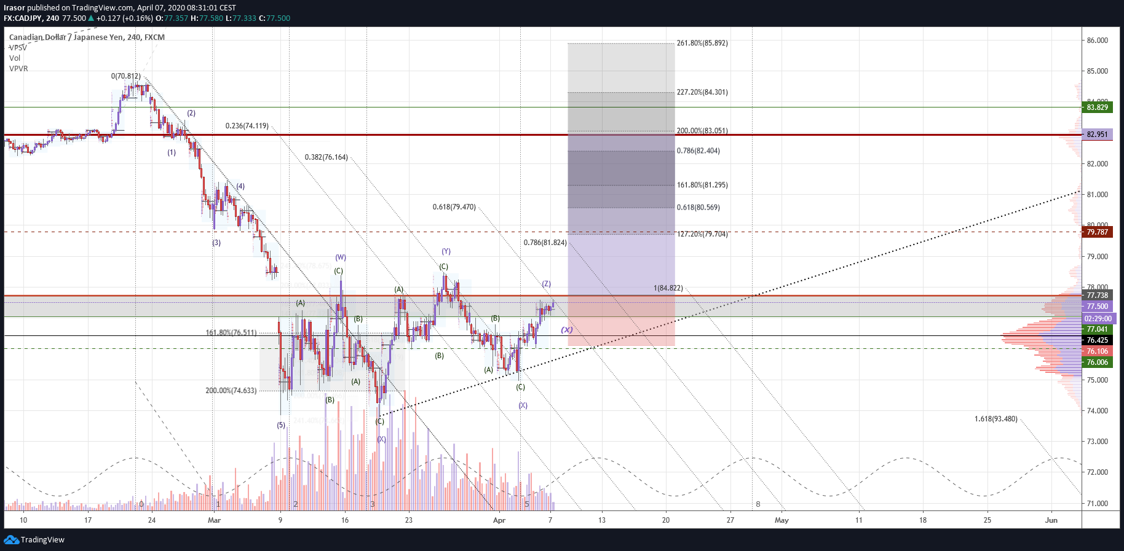This screenshot has width=1124, height=551.
Task: Click the (Z) Elliott wave label
Action: pyautogui.click(x=547, y=284)
